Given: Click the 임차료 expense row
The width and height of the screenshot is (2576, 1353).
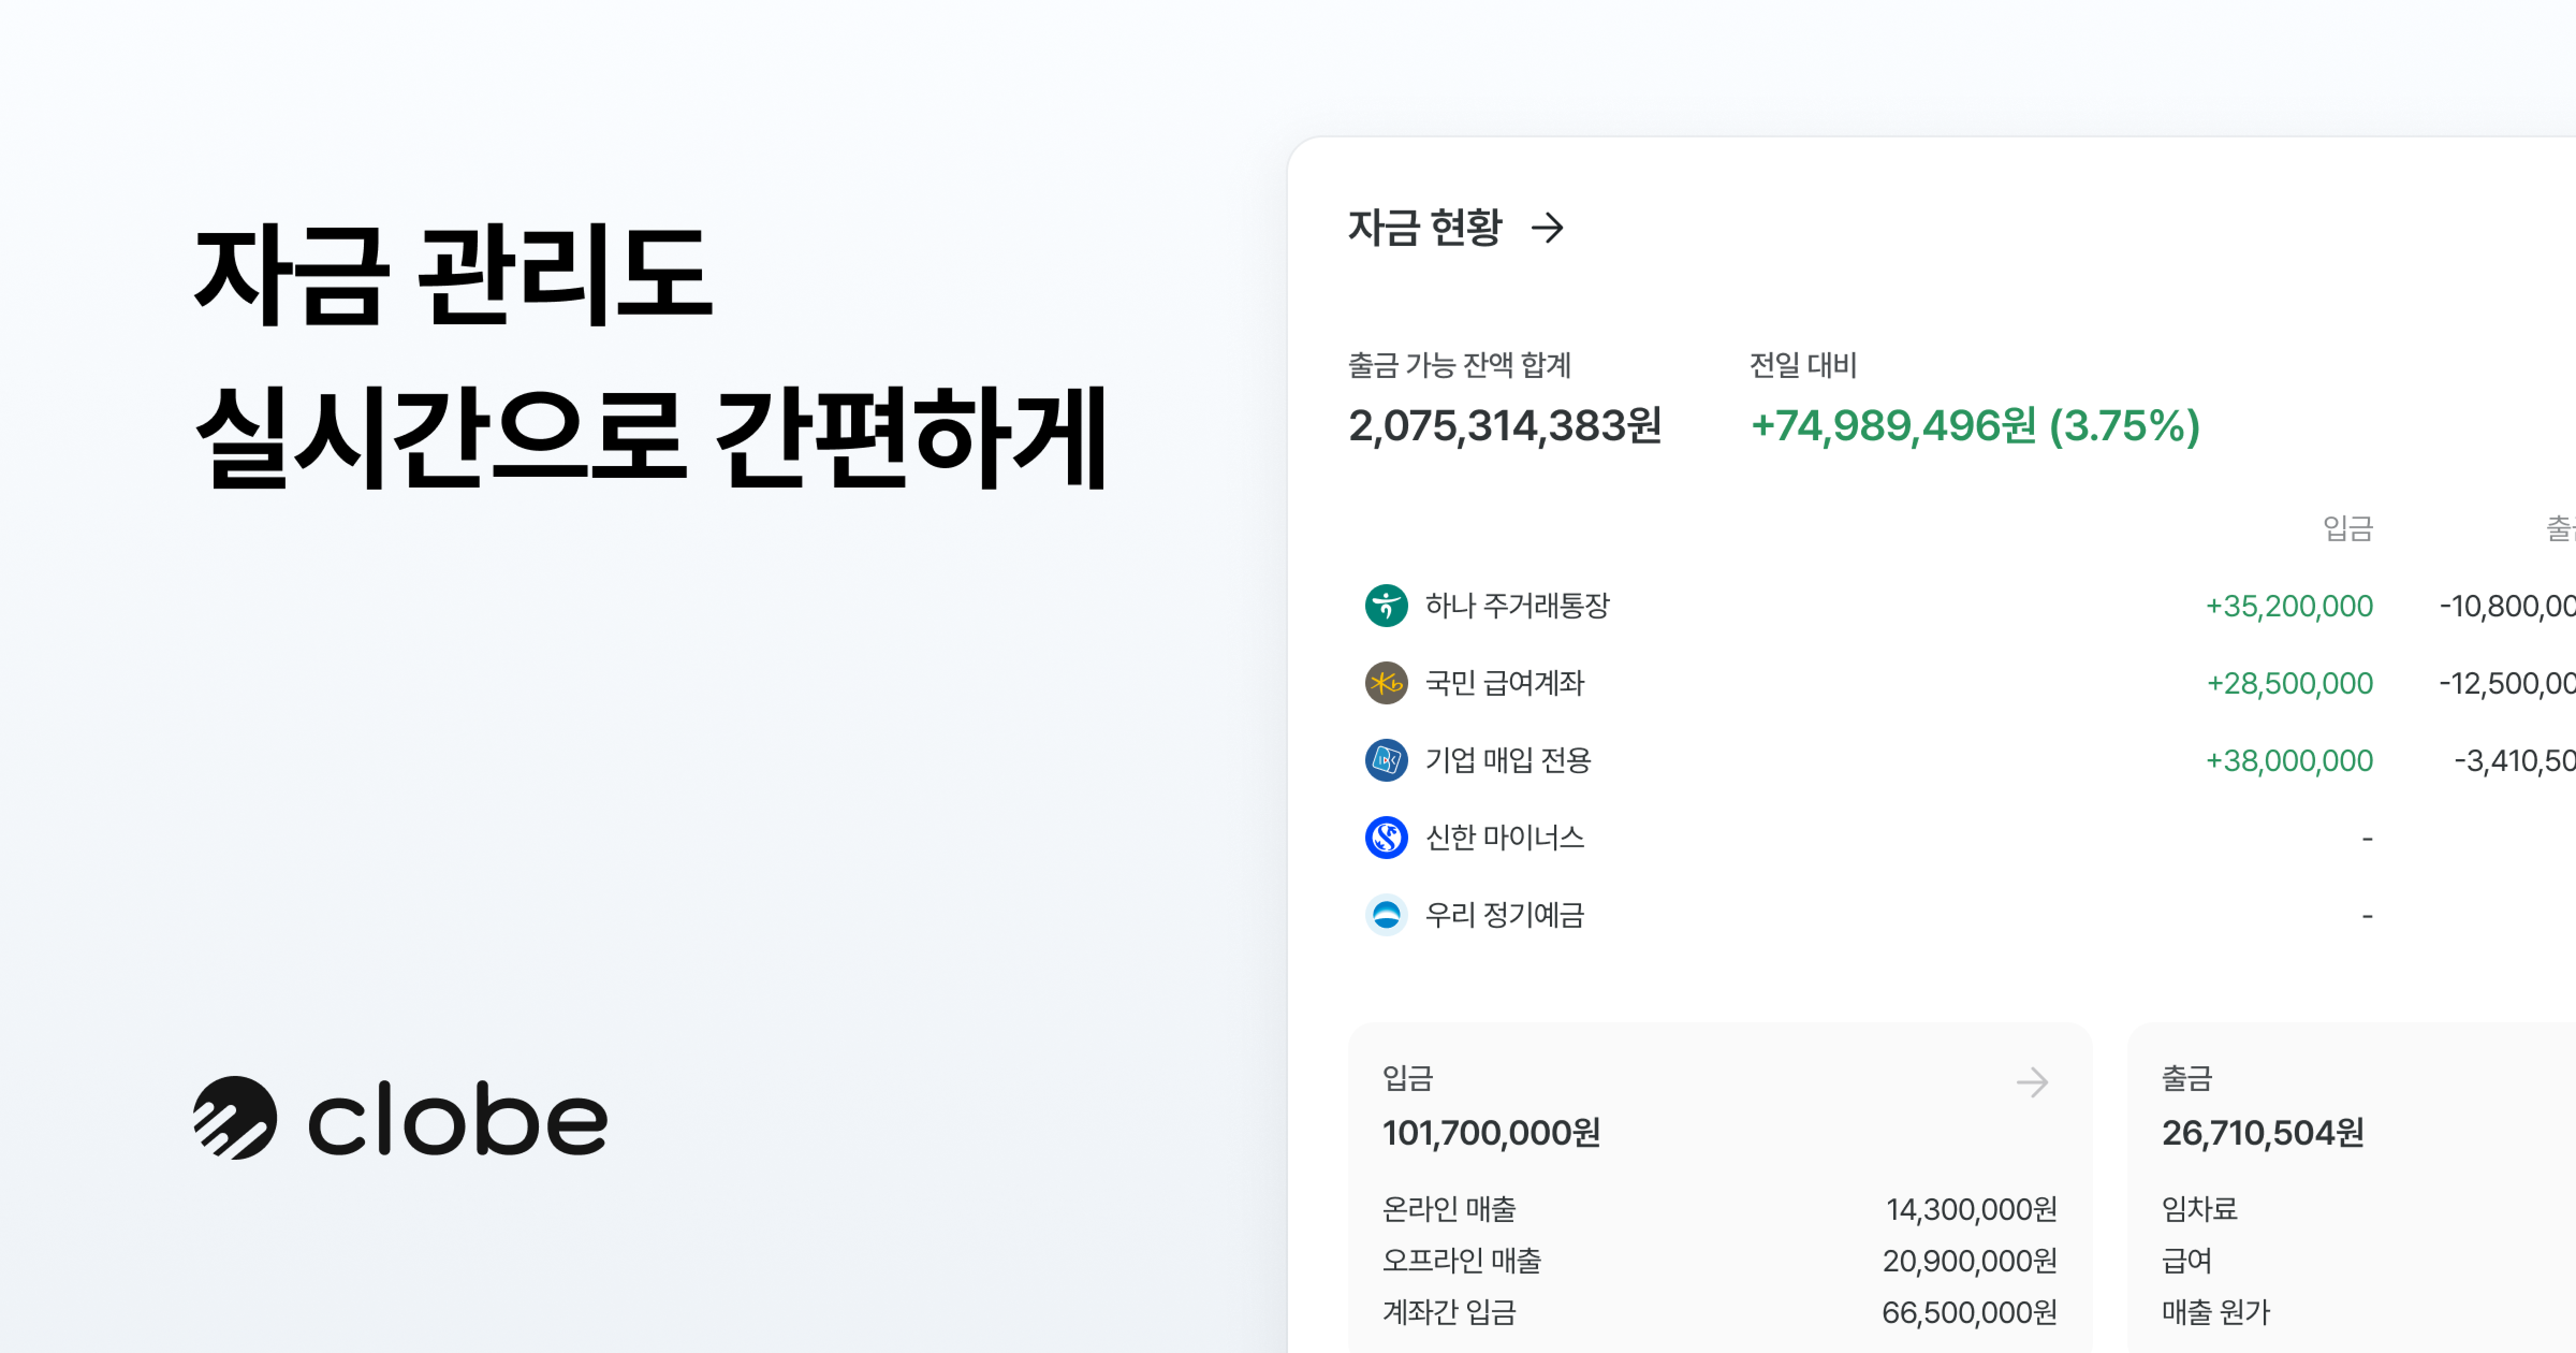Looking at the screenshot, I should click(x=2199, y=1209).
